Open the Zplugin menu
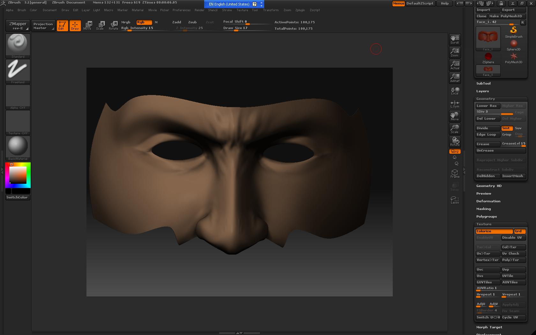Screen dimensions: 536x335 click(300, 10)
